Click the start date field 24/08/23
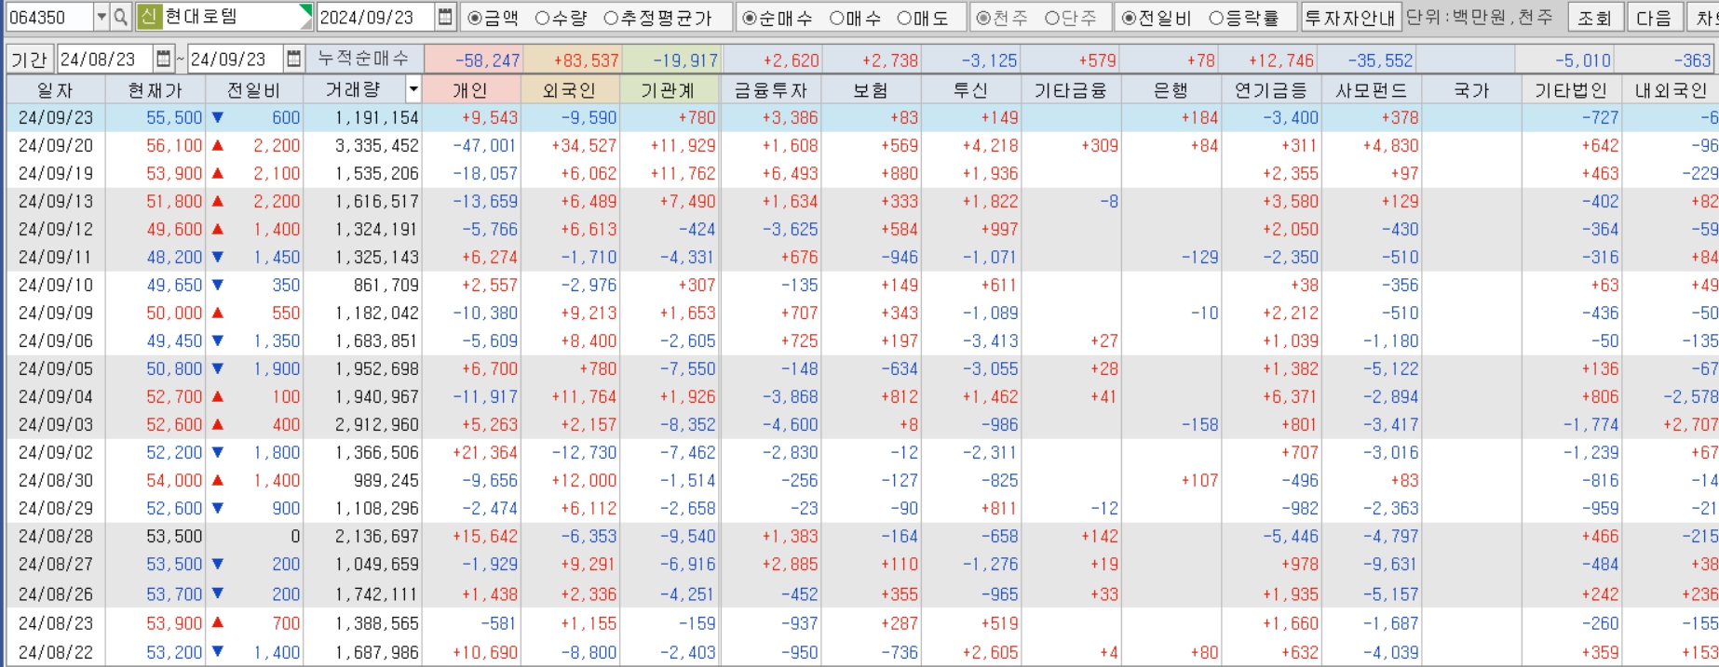The image size is (1719, 667). pyautogui.click(x=105, y=60)
